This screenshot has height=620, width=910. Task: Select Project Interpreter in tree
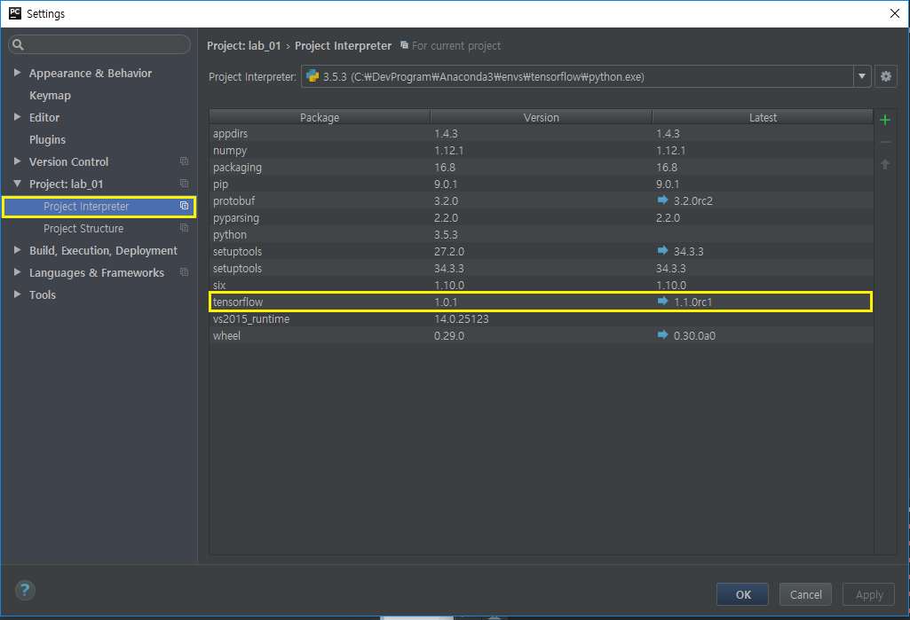99,207
